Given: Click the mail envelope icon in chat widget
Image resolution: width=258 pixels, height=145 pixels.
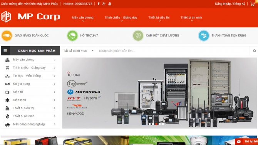Looking at the screenshot, I should tap(239, 142).
